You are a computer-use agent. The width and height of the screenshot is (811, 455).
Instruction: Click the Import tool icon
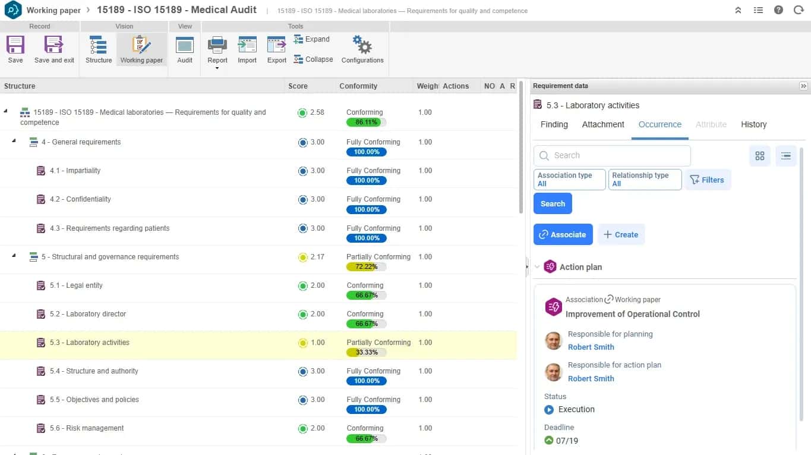(247, 45)
